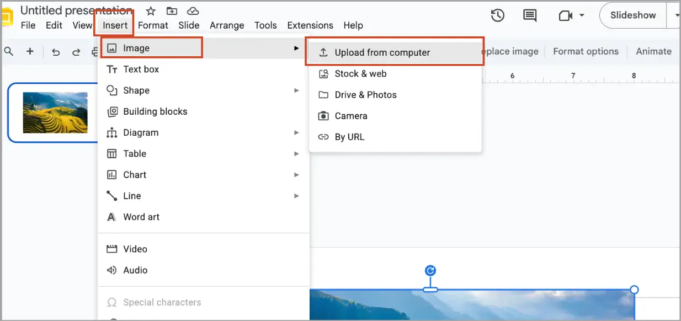The image size is (681, 321).
Task: Click the Slideshow dropdown arrow
Action: tap(675, 15)
